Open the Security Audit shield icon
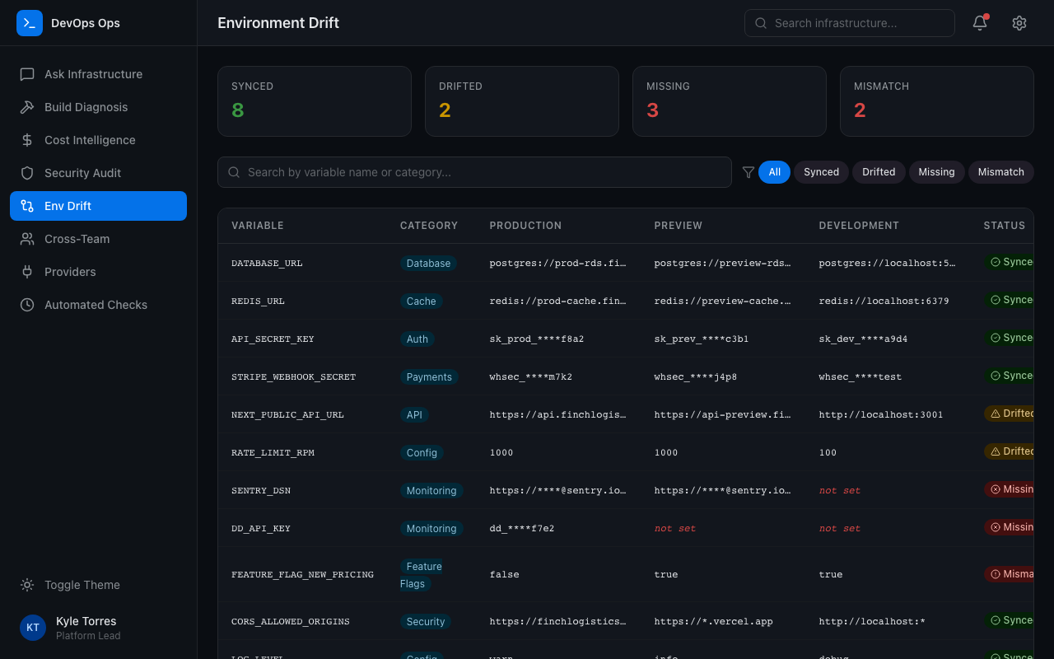The width and height of the screenshot is (1054, 659). click(x=27, y=173)
